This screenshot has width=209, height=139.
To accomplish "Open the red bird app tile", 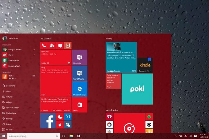I will click(60, 117).
